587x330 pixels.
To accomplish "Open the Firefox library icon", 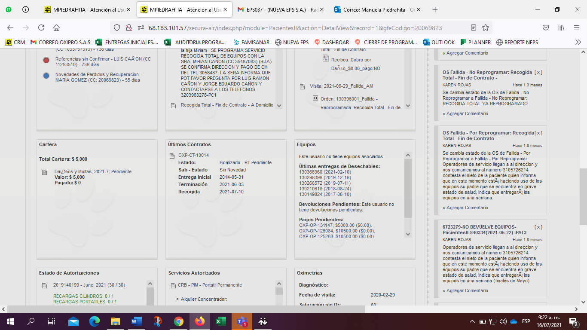I will tap(561, 27).
